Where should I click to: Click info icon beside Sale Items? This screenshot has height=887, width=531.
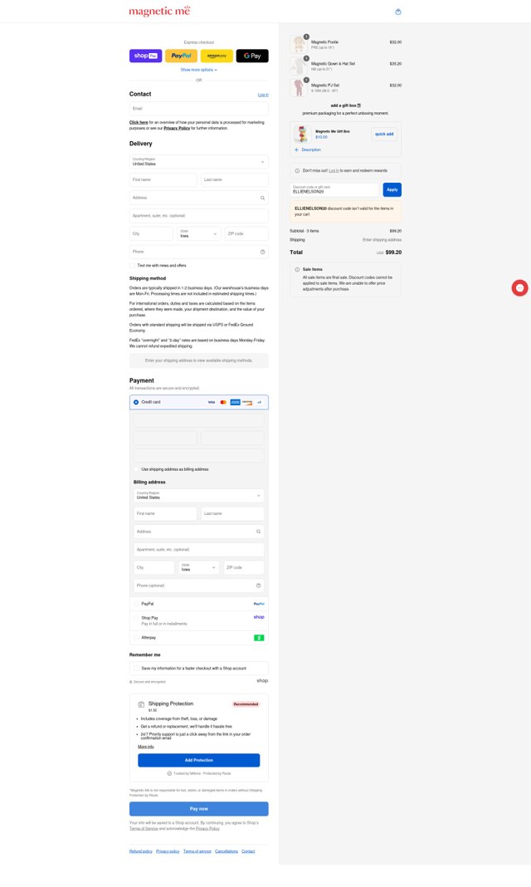coord(297,269)
